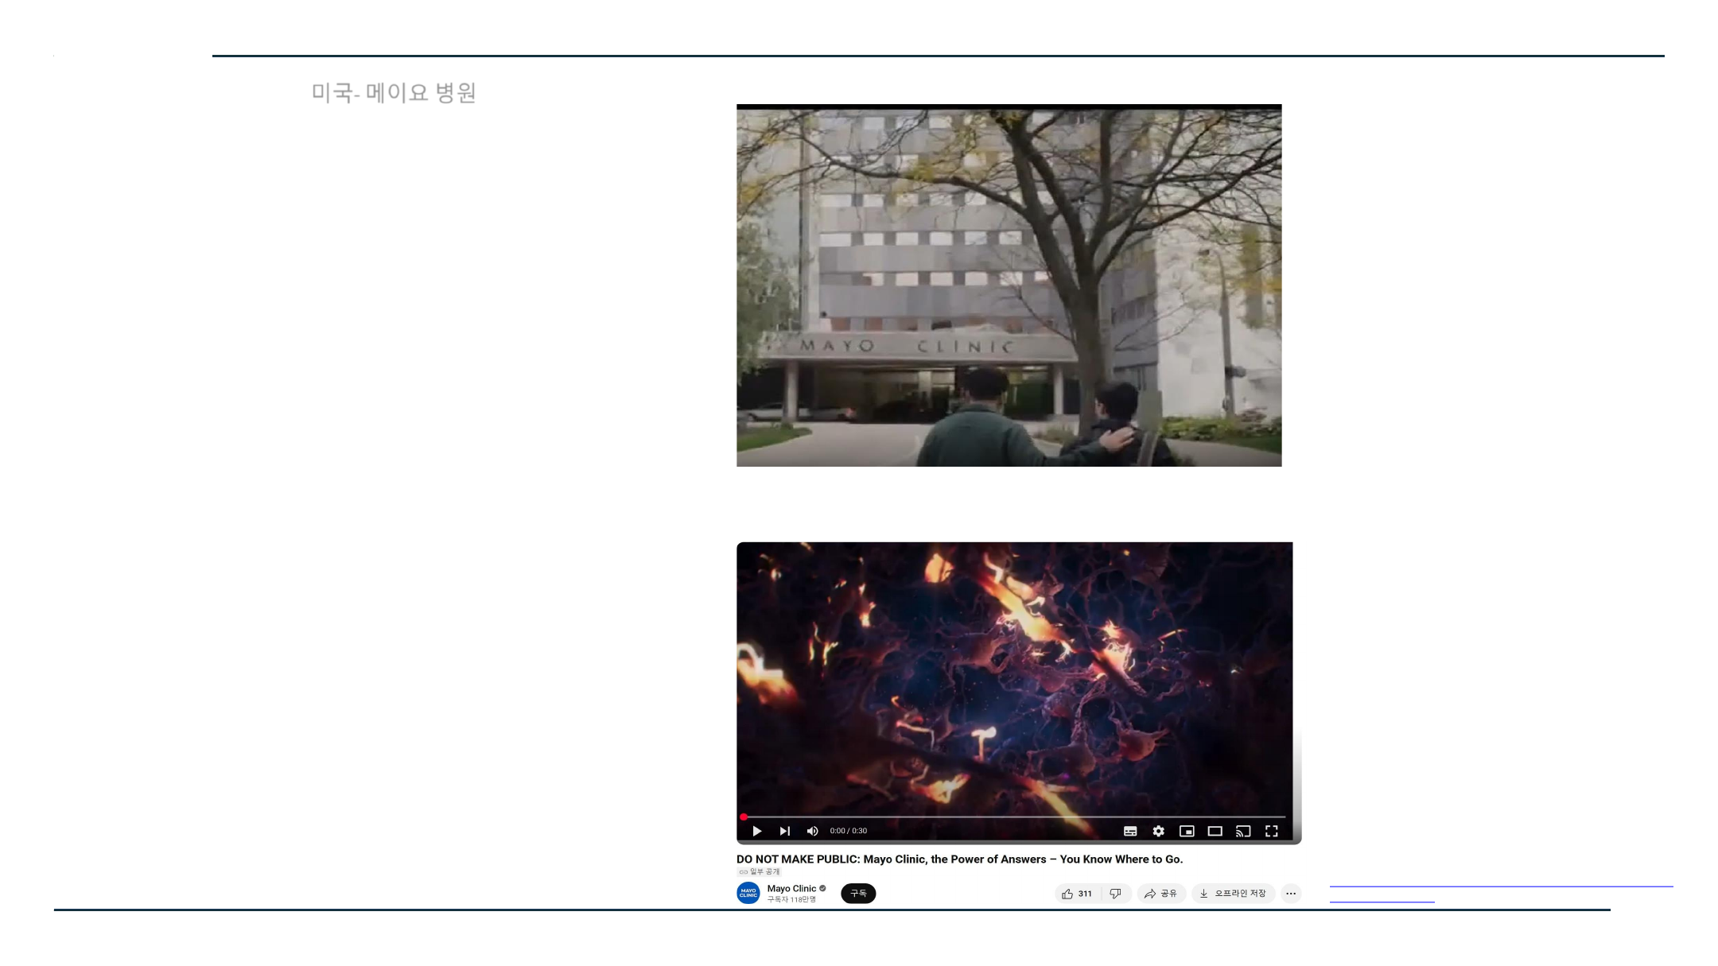Subscribe with the black 구독 button
The width and height of the screenshot is (1718, 966).
(x=858, y=894)
